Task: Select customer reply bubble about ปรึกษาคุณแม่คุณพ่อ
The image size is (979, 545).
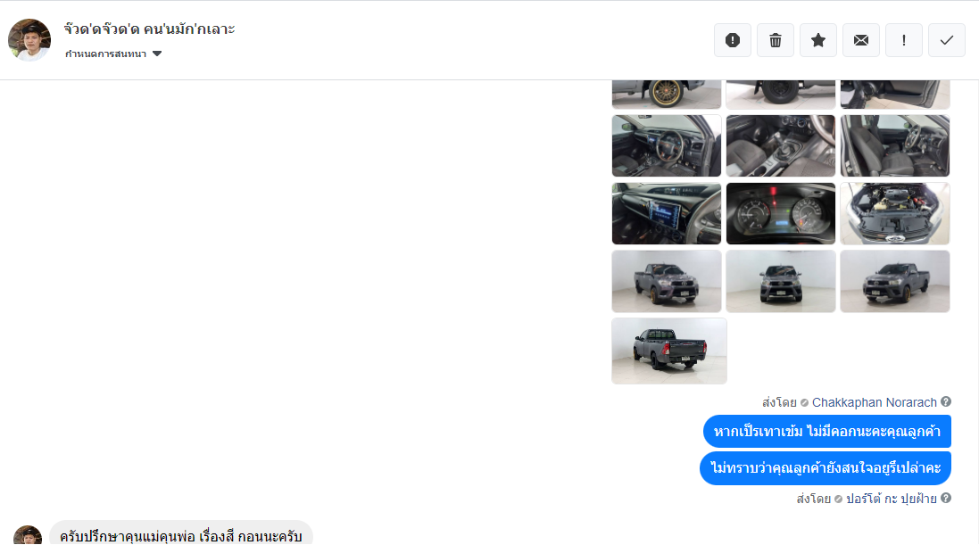Action: [x=181, y=533]
